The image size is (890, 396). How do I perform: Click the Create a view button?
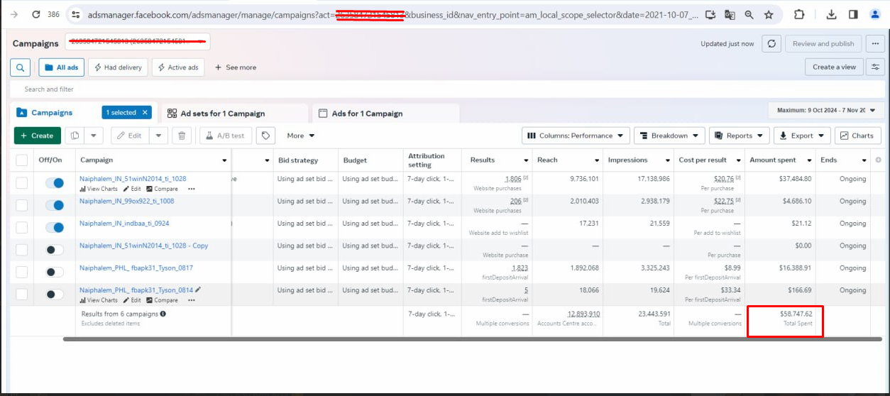tap(834, 67)
